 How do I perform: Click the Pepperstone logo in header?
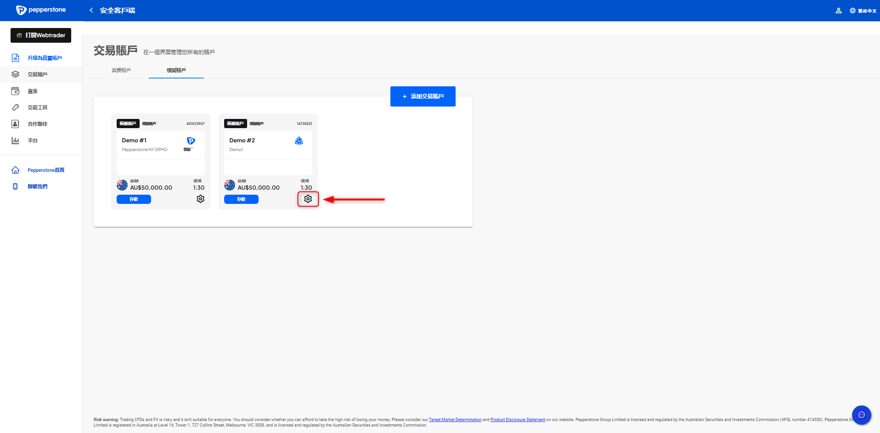coord(41,10)
